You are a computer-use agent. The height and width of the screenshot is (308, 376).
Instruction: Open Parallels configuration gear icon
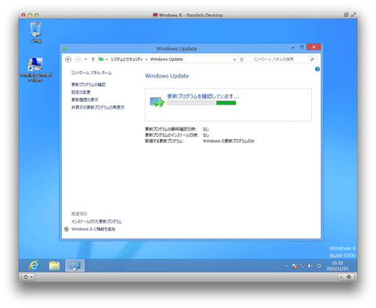pos(349,277)
